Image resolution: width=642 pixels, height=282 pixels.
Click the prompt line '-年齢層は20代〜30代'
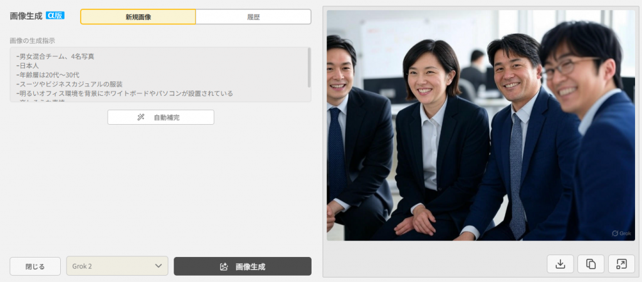click(48, 75)
